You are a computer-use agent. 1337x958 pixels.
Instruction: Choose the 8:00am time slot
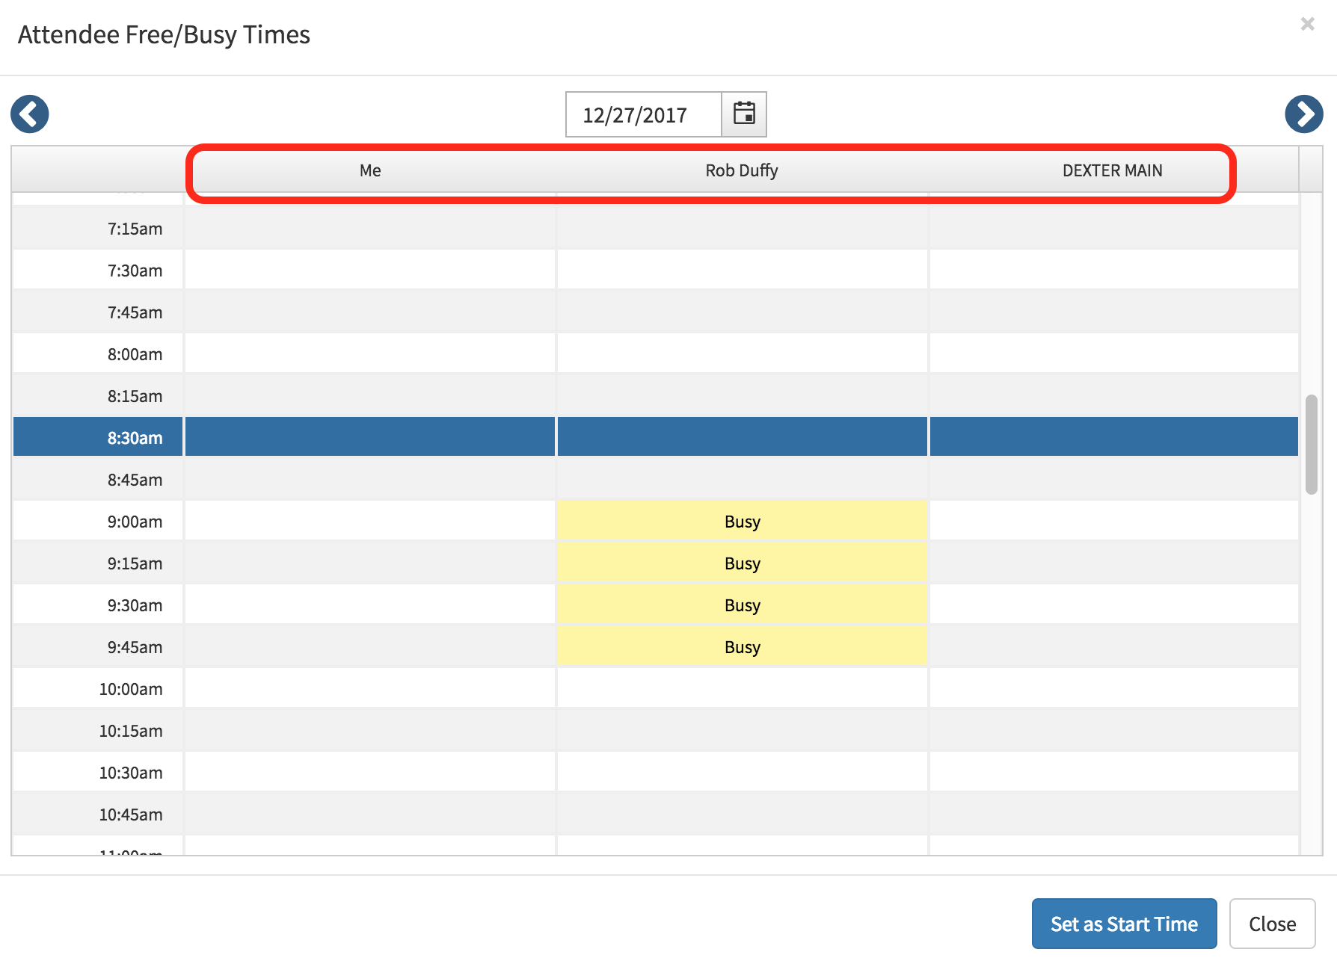[135, 354]
